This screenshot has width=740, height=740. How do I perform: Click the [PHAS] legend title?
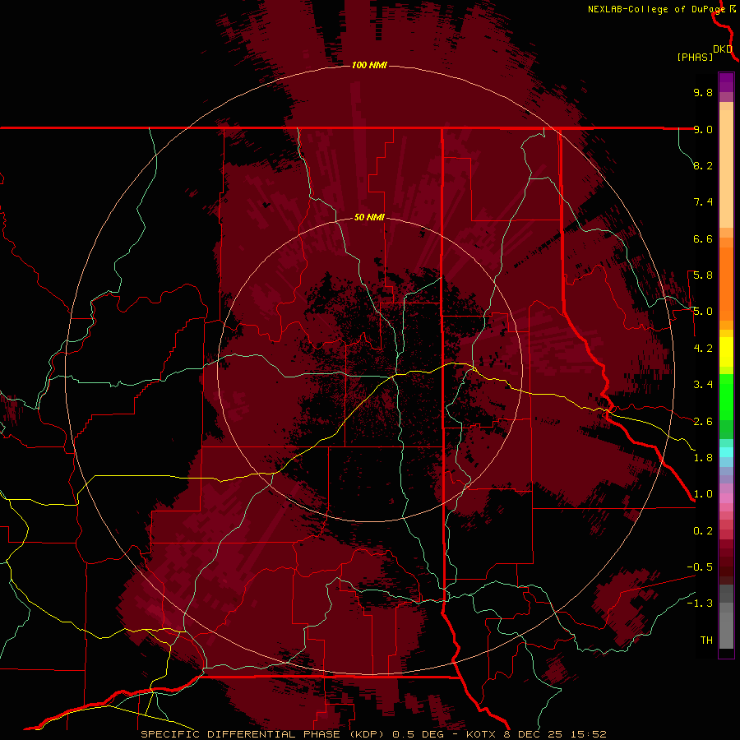[695, 57]
